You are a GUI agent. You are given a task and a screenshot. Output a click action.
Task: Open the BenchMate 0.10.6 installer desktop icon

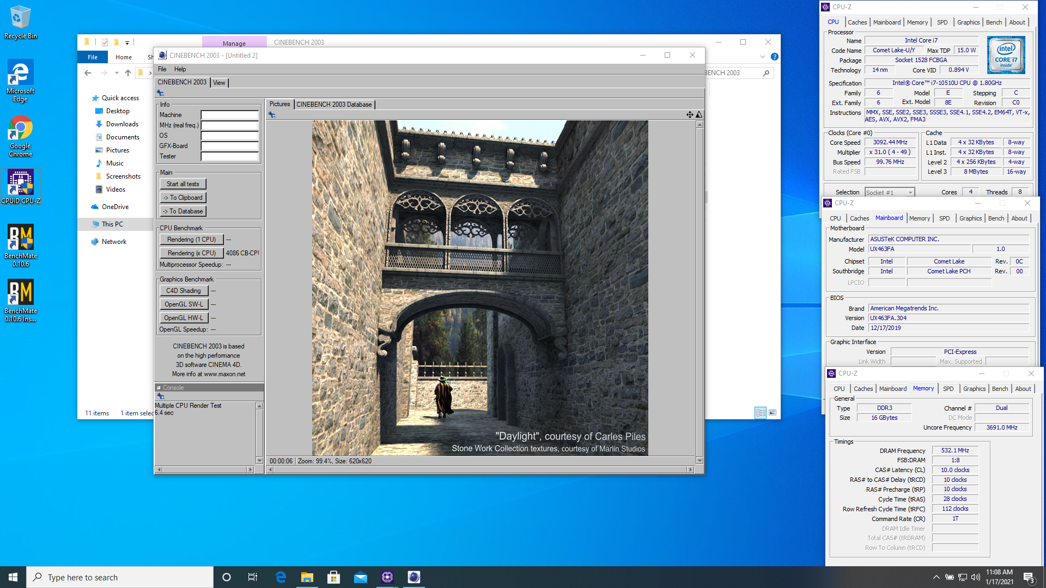[x=20, y=301]
